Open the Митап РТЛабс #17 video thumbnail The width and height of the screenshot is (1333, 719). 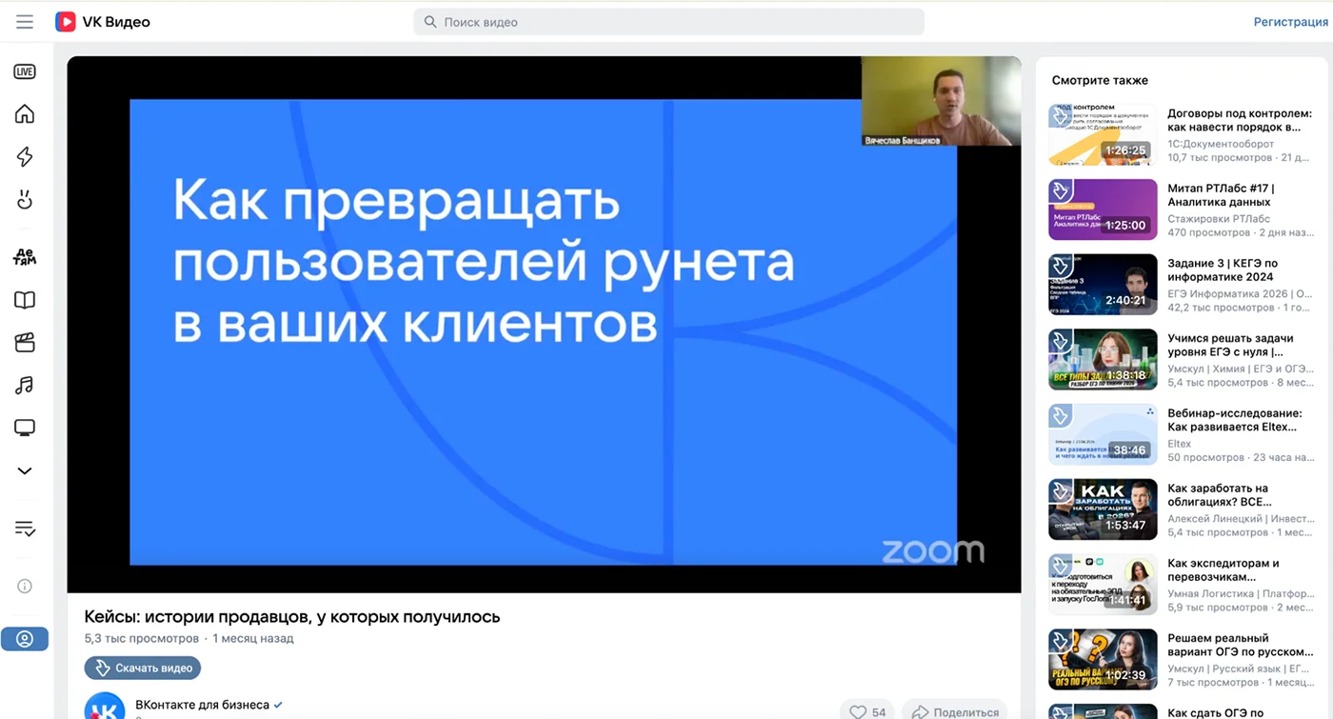1103,210
